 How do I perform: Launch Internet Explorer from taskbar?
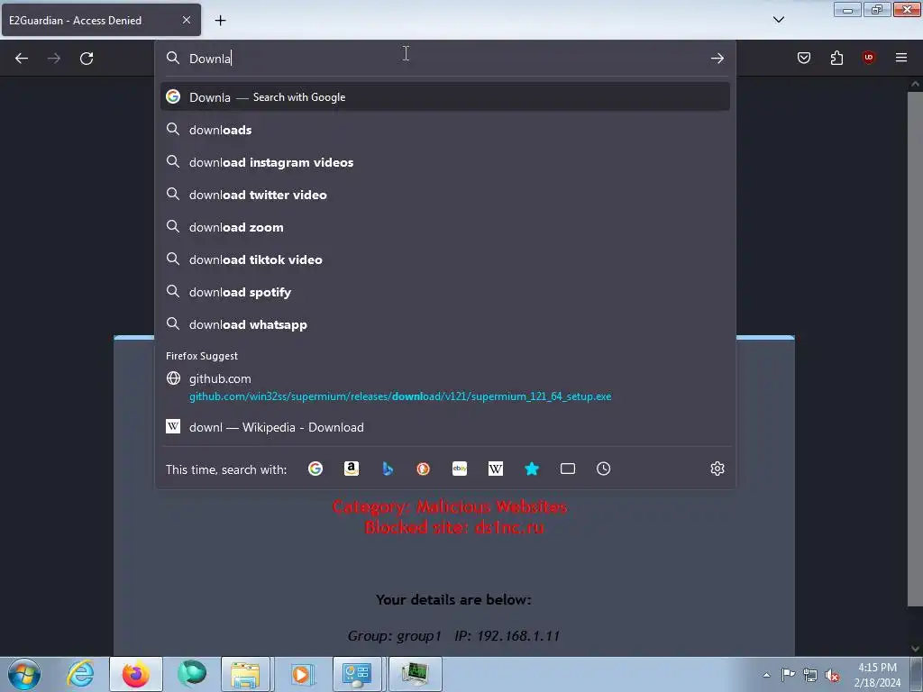click(80, 674)
